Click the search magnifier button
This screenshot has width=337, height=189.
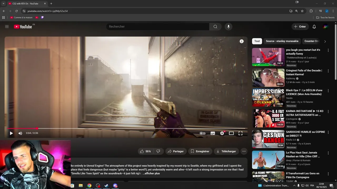tap(215, 27)
